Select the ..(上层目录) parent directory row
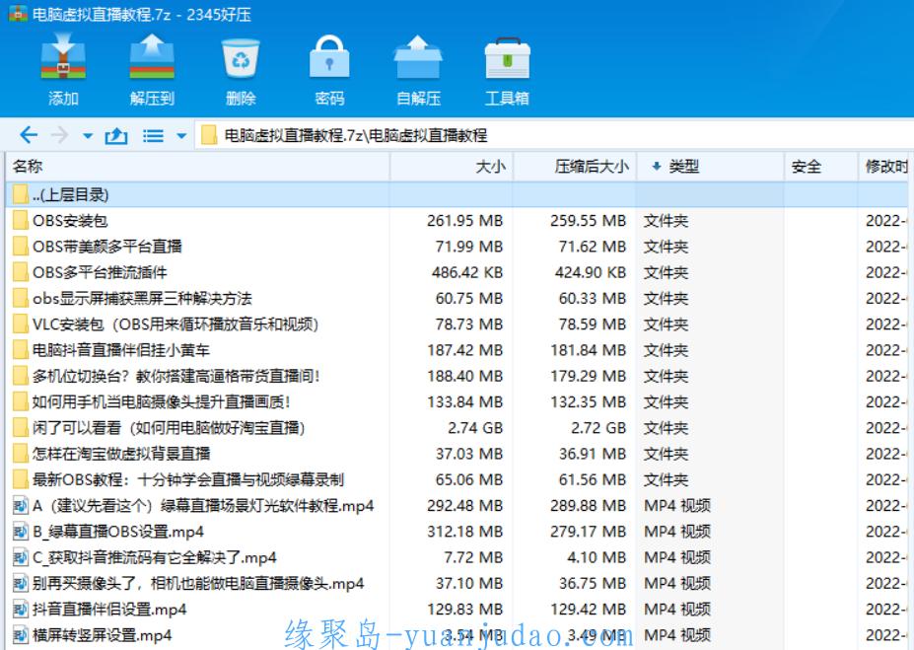This screenshot has height=650, width=914. pos(457,194)
